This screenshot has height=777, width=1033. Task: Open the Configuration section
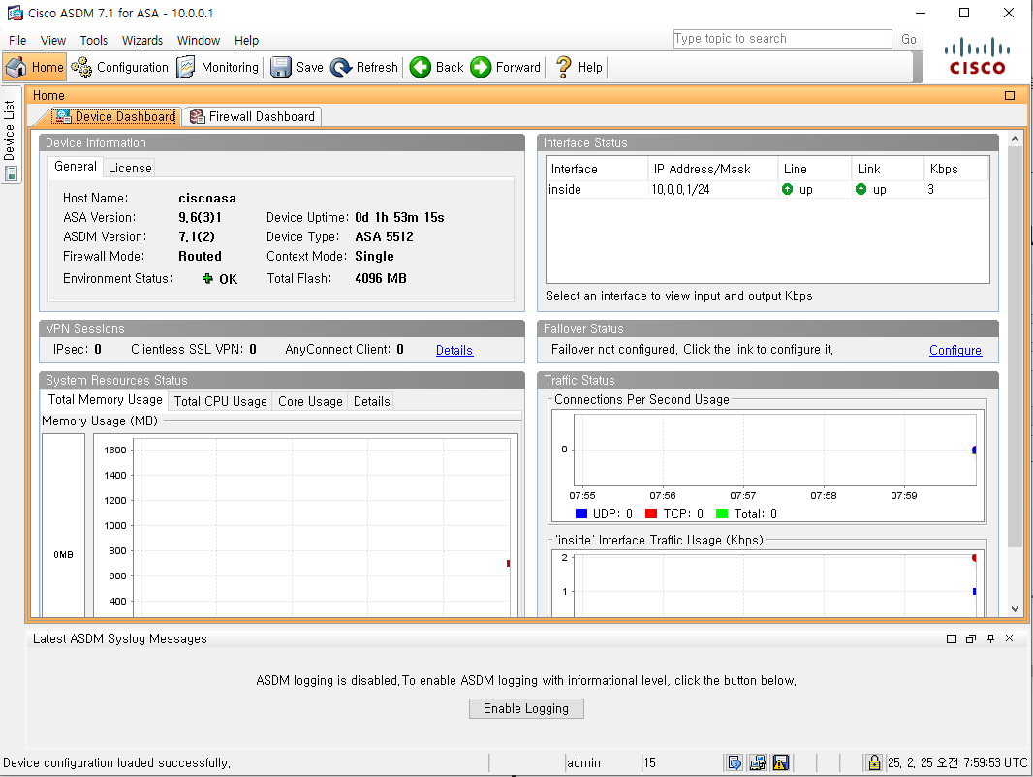[120, 67]
